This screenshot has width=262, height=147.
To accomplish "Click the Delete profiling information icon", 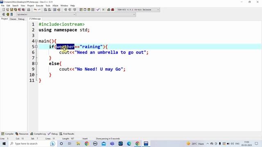I will [113, 10].
